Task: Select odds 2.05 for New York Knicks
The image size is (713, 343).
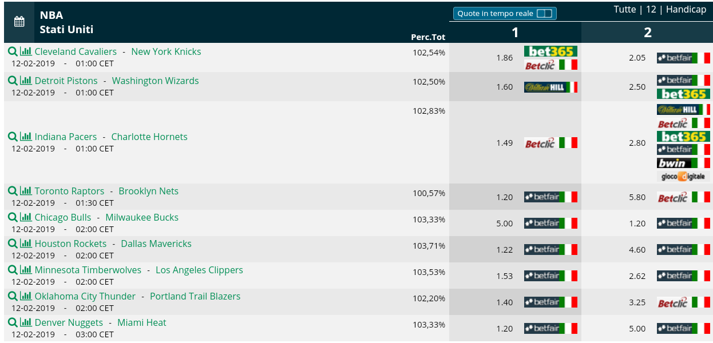Action: click(637, 58)
